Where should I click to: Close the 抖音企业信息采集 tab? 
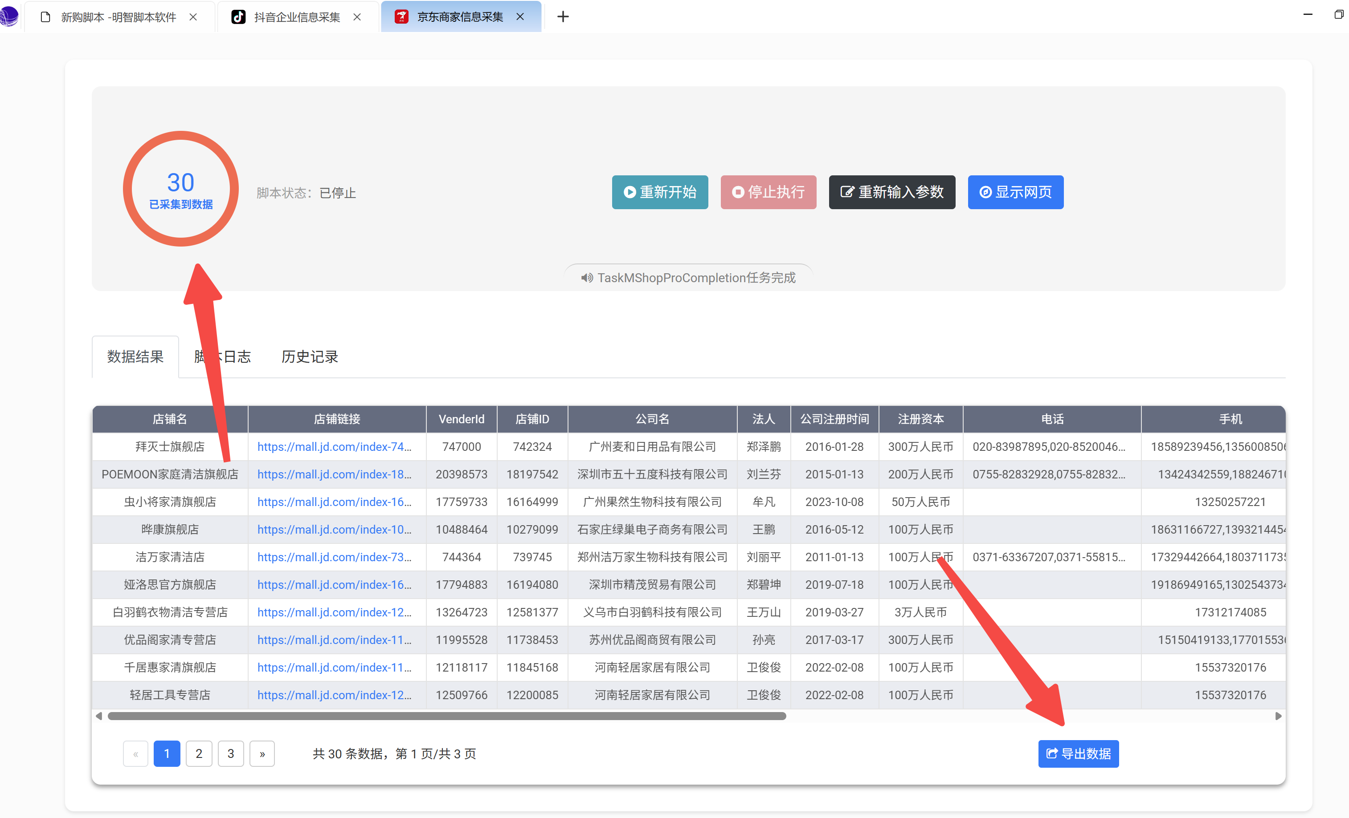(x=357, y=17)
